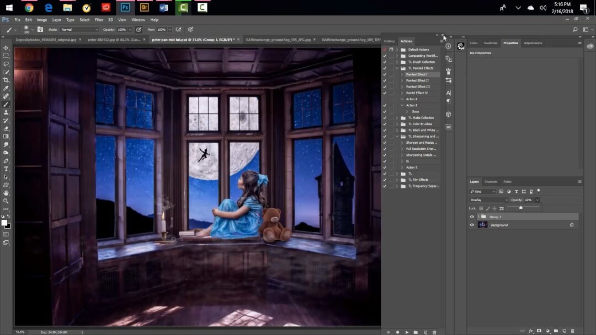Collapse the TL Painted Effects folder
The width and height of the screenshot is (596, 335).
coord(397,68)
